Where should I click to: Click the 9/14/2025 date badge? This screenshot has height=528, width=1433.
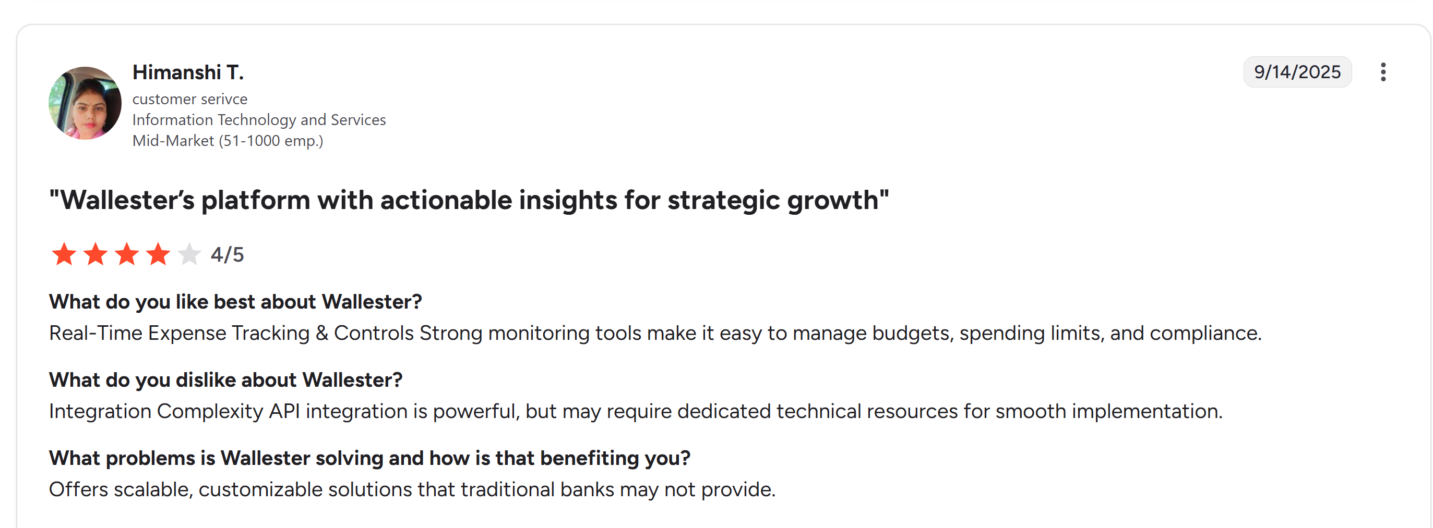tap(1297, 72)
